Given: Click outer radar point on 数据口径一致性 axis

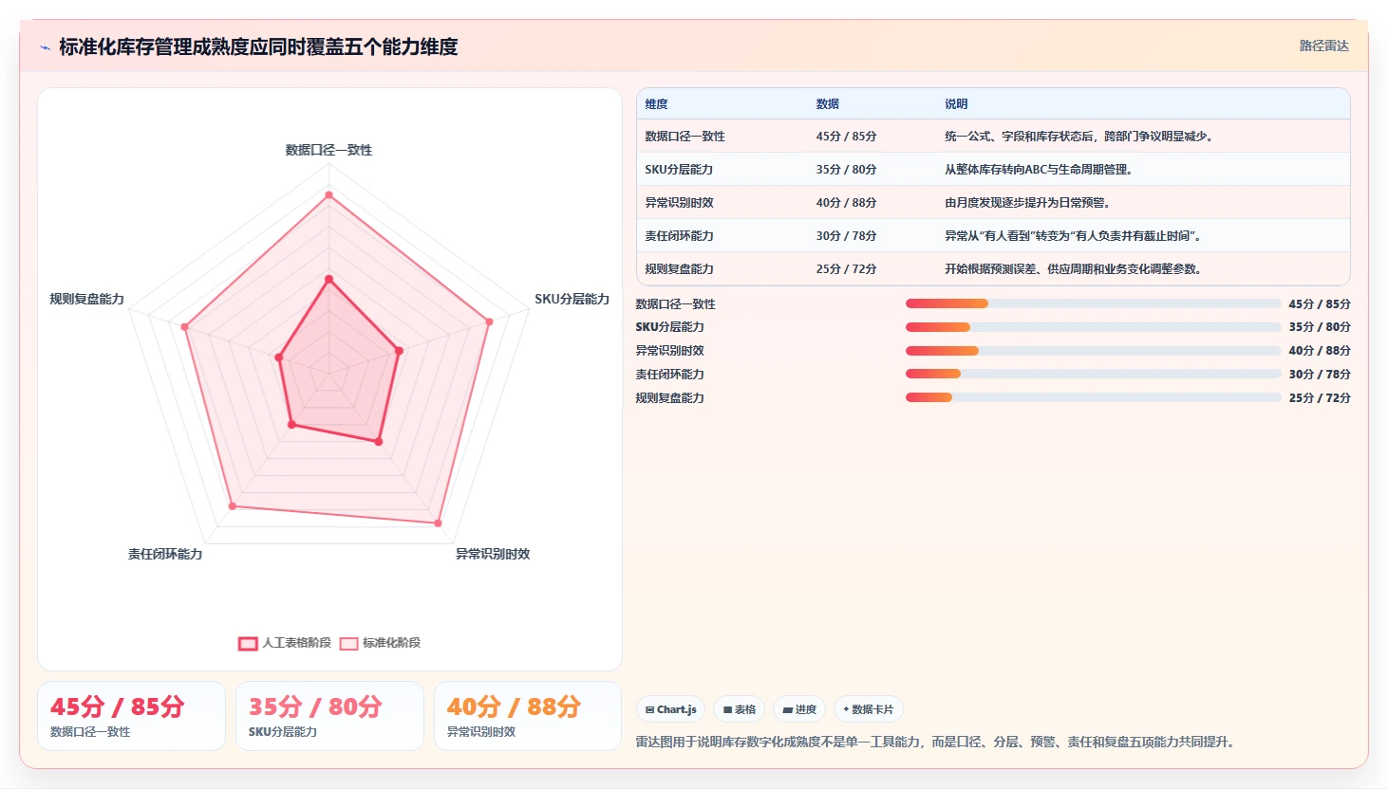Looking at the screenshot, I should (329, 194).
